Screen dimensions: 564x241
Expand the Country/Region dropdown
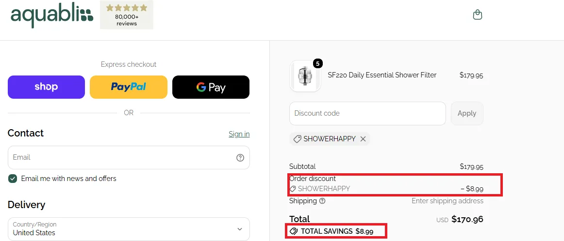point(129,229)
